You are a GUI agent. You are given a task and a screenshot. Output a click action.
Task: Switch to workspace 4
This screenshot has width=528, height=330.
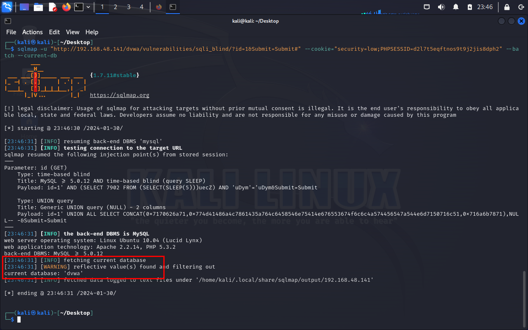pyautogui.click(x=141, y=7)
